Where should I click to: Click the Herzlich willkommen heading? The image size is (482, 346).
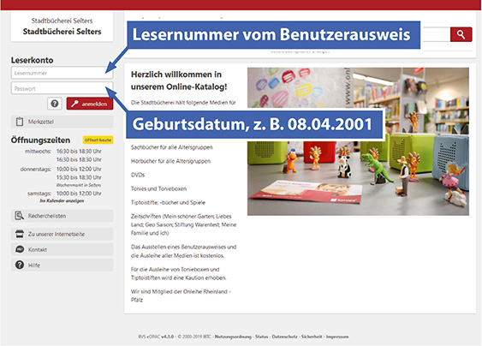pyautogui.click(x=179, y=81)
